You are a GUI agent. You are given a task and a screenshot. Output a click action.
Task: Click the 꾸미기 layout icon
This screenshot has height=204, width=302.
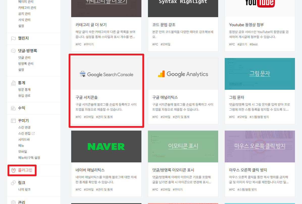(13, 121)
